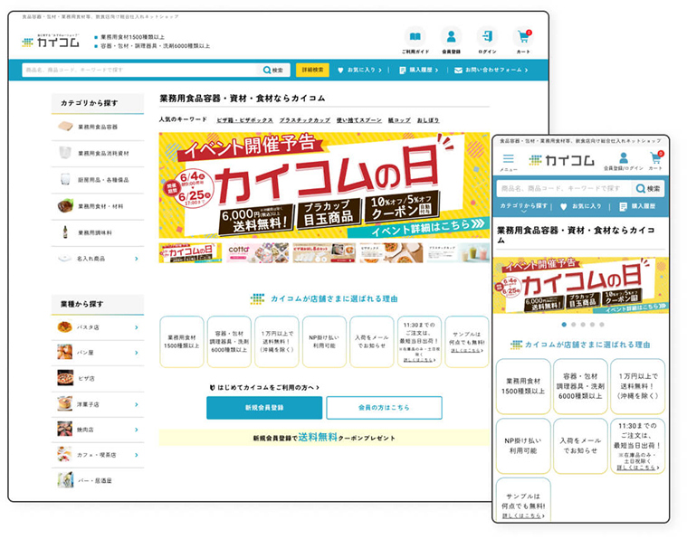Click the 購入履歴 document icon in desktop bar
The image size is (687, 539).
402,70
